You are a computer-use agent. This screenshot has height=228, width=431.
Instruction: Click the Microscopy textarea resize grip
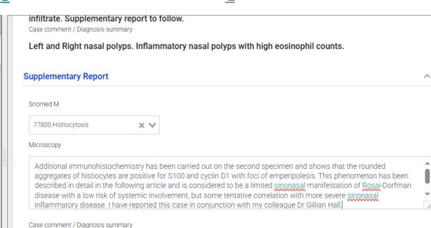[428, 205]
